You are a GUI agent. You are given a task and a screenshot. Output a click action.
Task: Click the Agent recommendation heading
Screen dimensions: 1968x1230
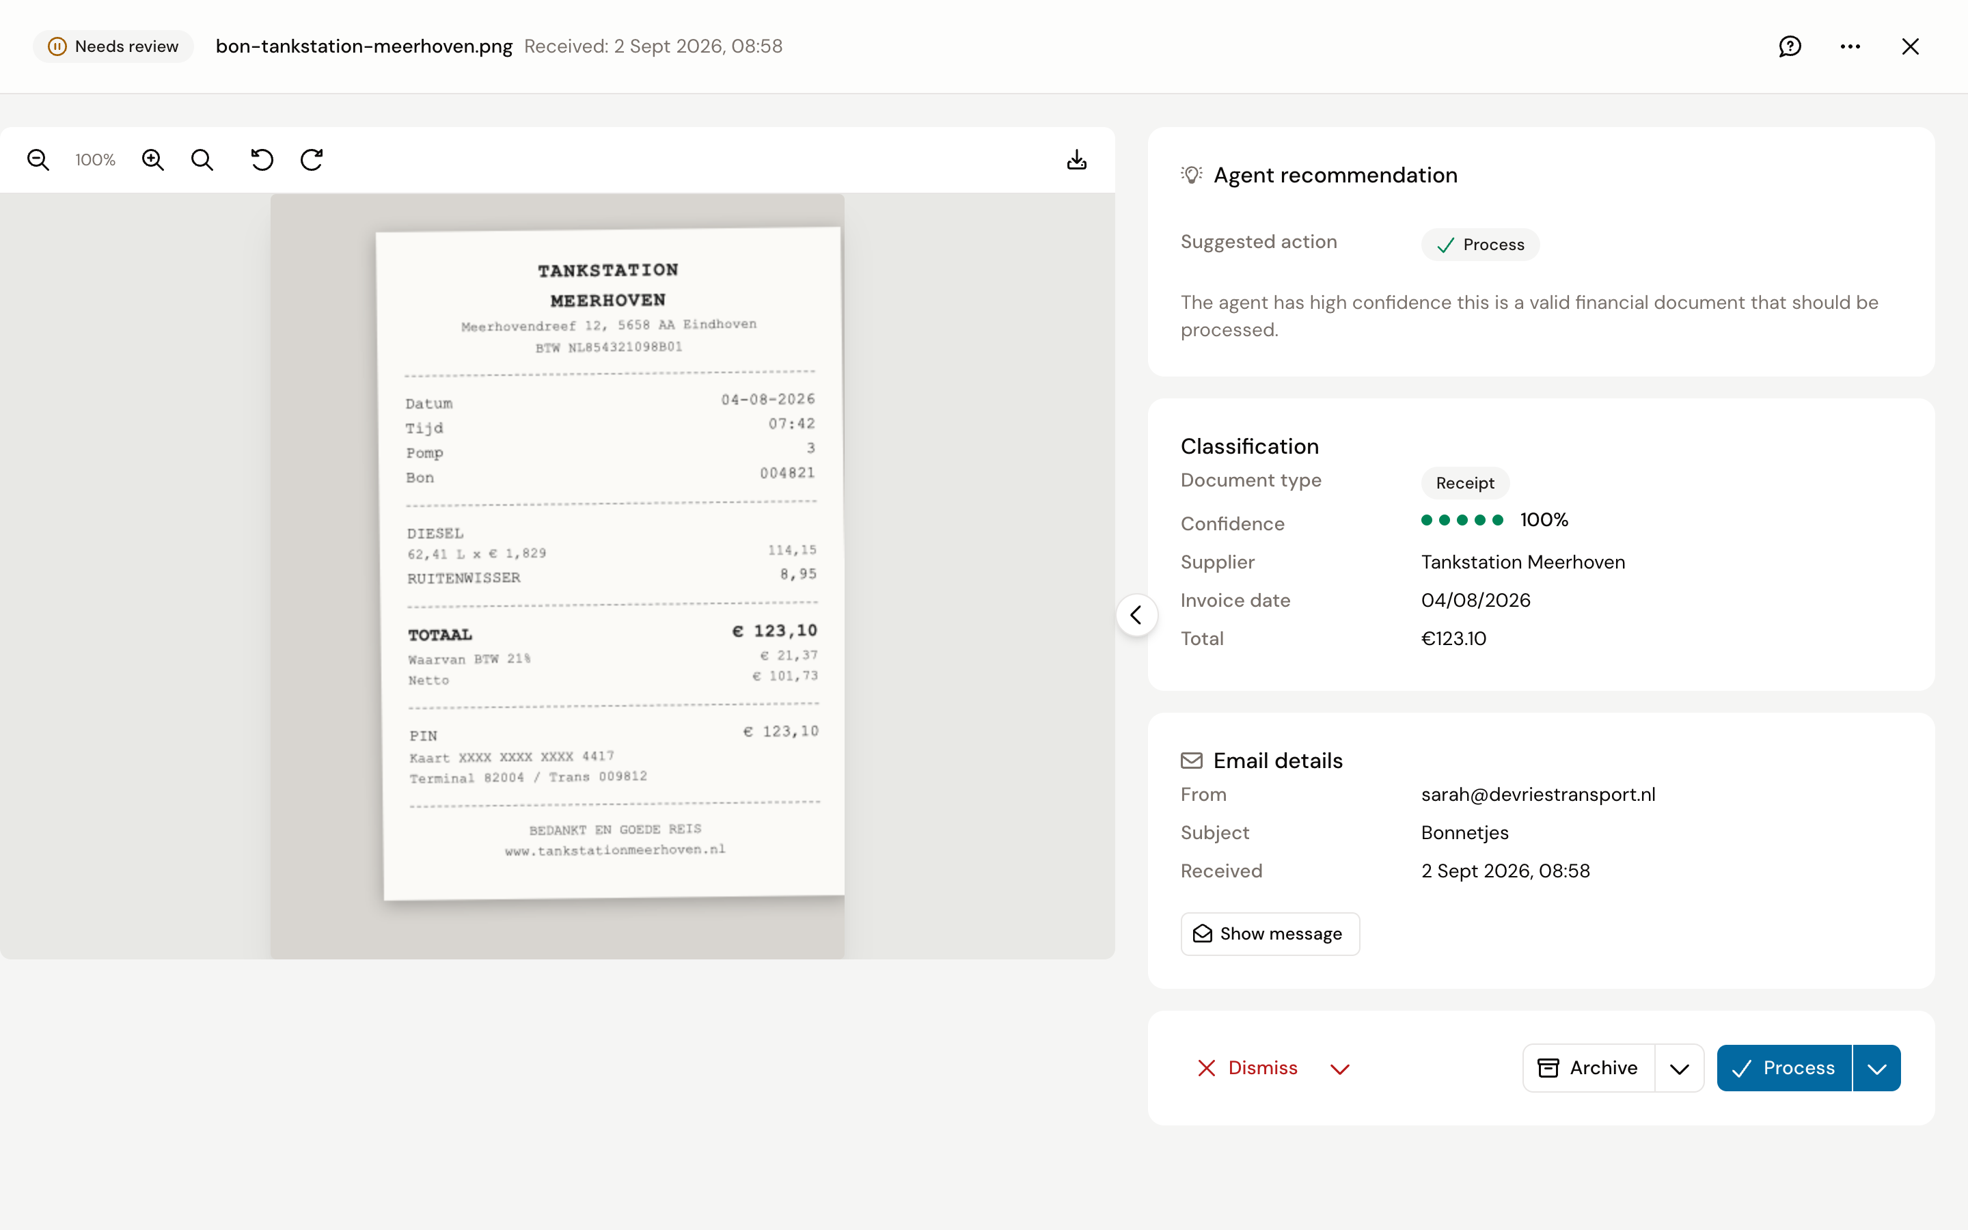click(x=1335, y=175)
